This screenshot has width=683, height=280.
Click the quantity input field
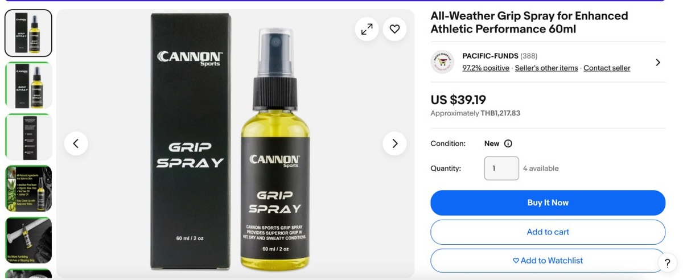pyautogui.click(x=501, y=168)
